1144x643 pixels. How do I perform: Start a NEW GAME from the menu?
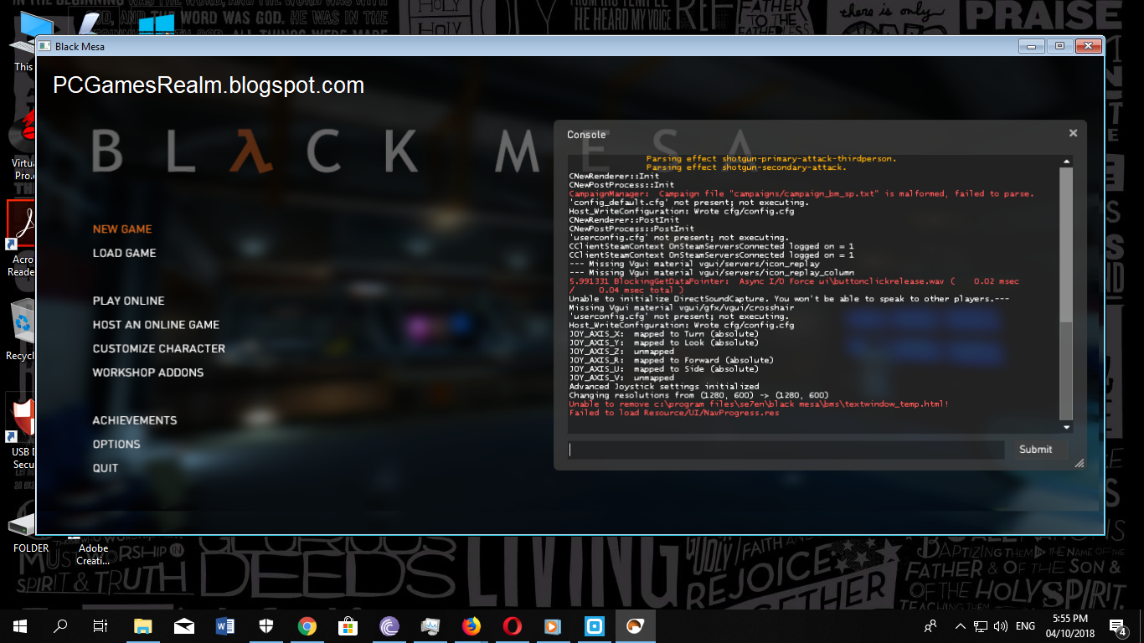pos(122,229)
